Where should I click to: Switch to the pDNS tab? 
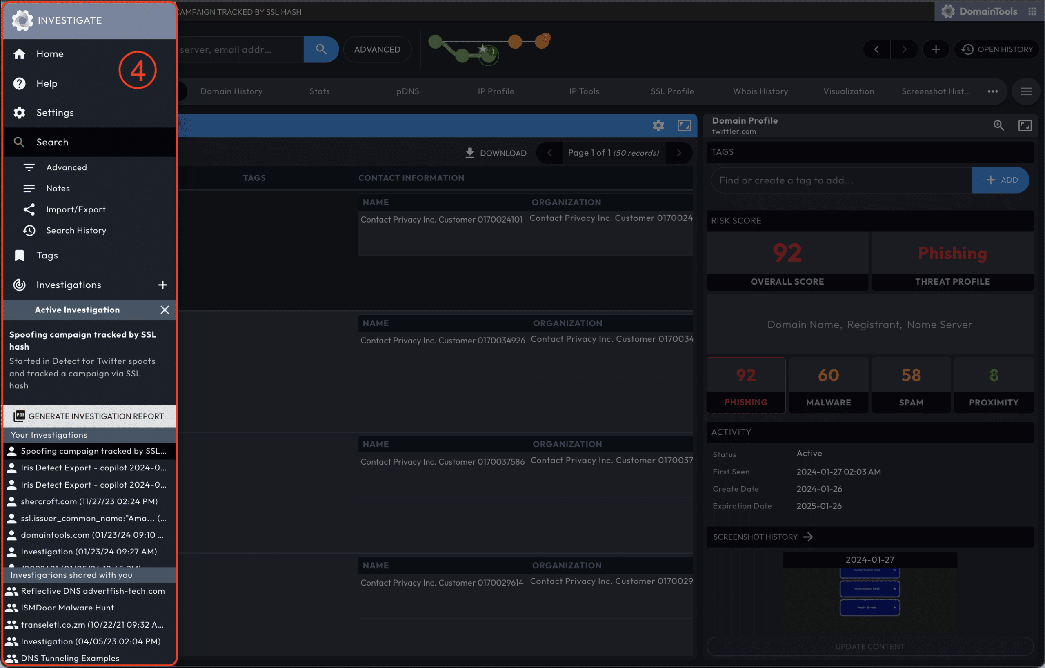click(407, 91)
